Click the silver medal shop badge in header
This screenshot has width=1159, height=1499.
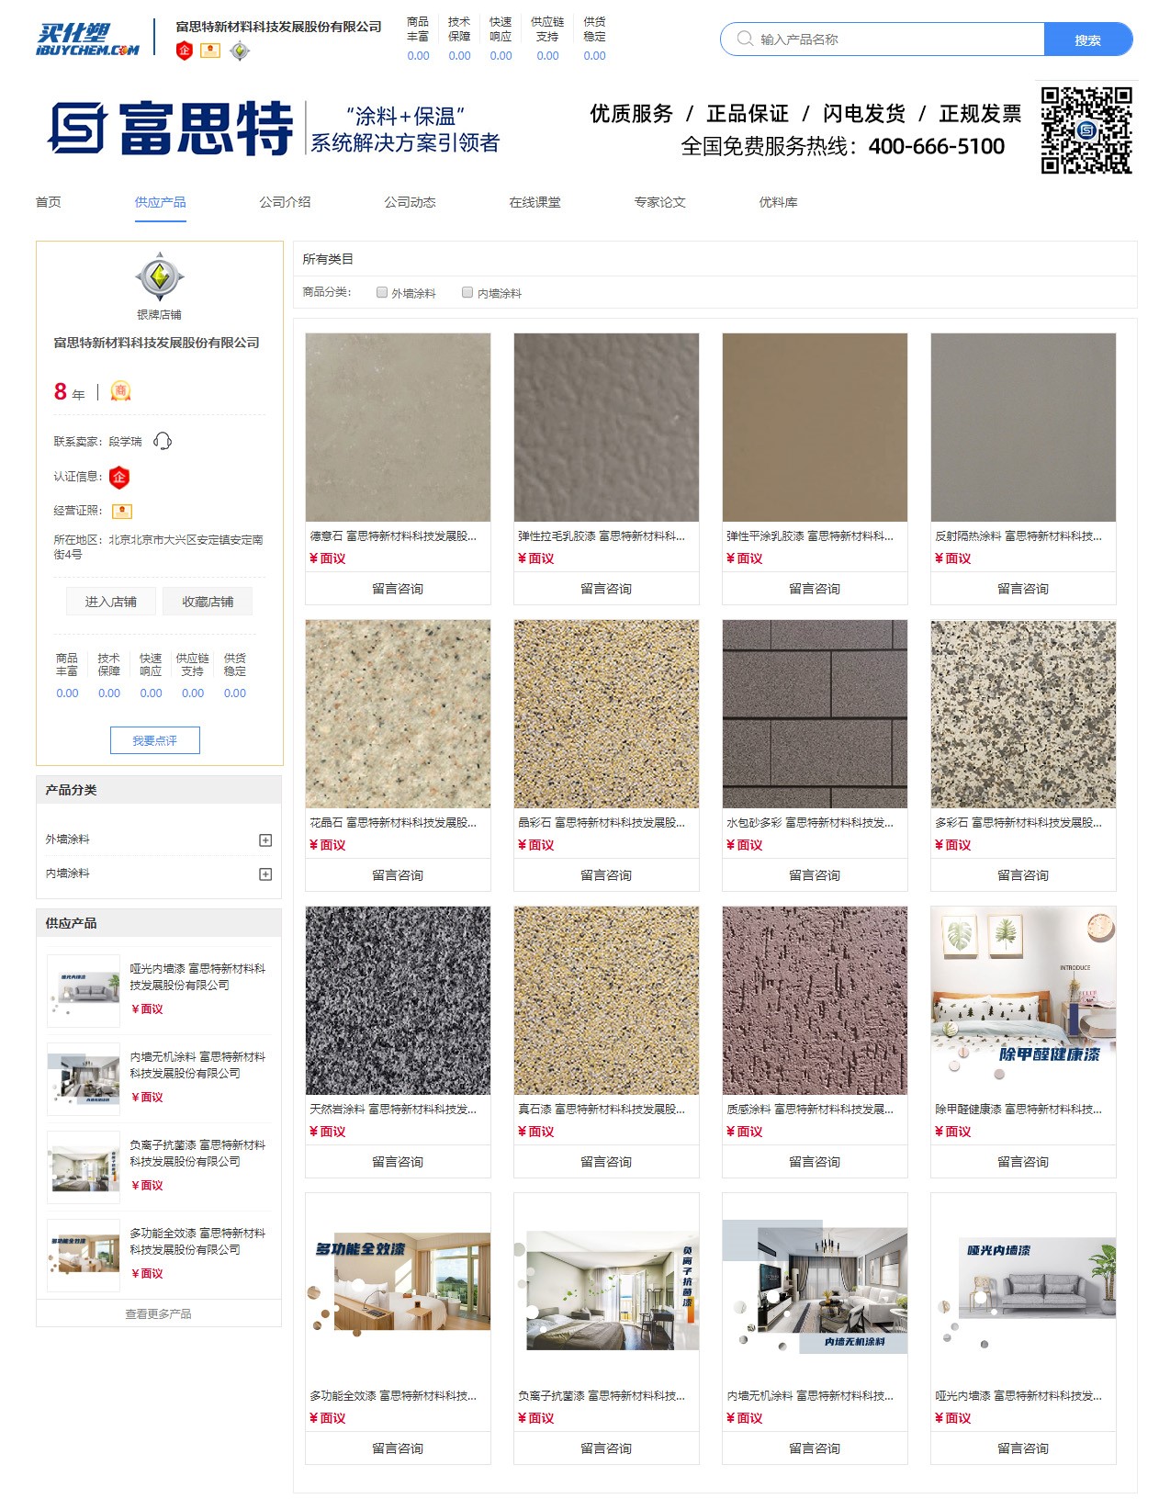[240, 51]
